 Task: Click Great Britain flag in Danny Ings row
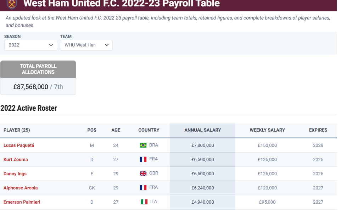tap(143, 173)
